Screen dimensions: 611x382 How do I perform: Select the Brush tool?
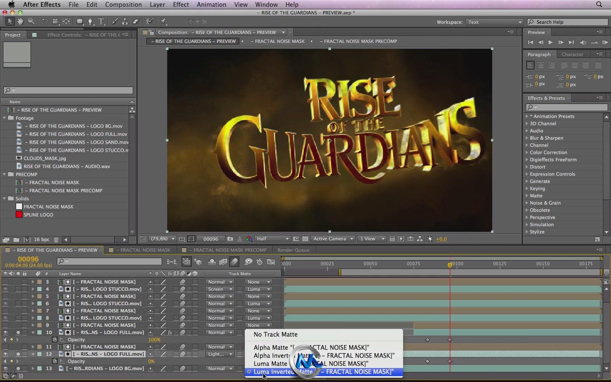115,21
